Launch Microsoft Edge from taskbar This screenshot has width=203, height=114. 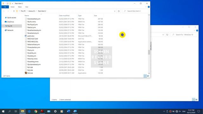coord(29,111)
